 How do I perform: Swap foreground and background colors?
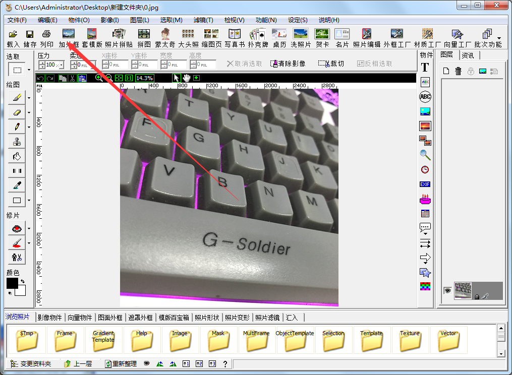pyautogui.click(x=23, y=281)
